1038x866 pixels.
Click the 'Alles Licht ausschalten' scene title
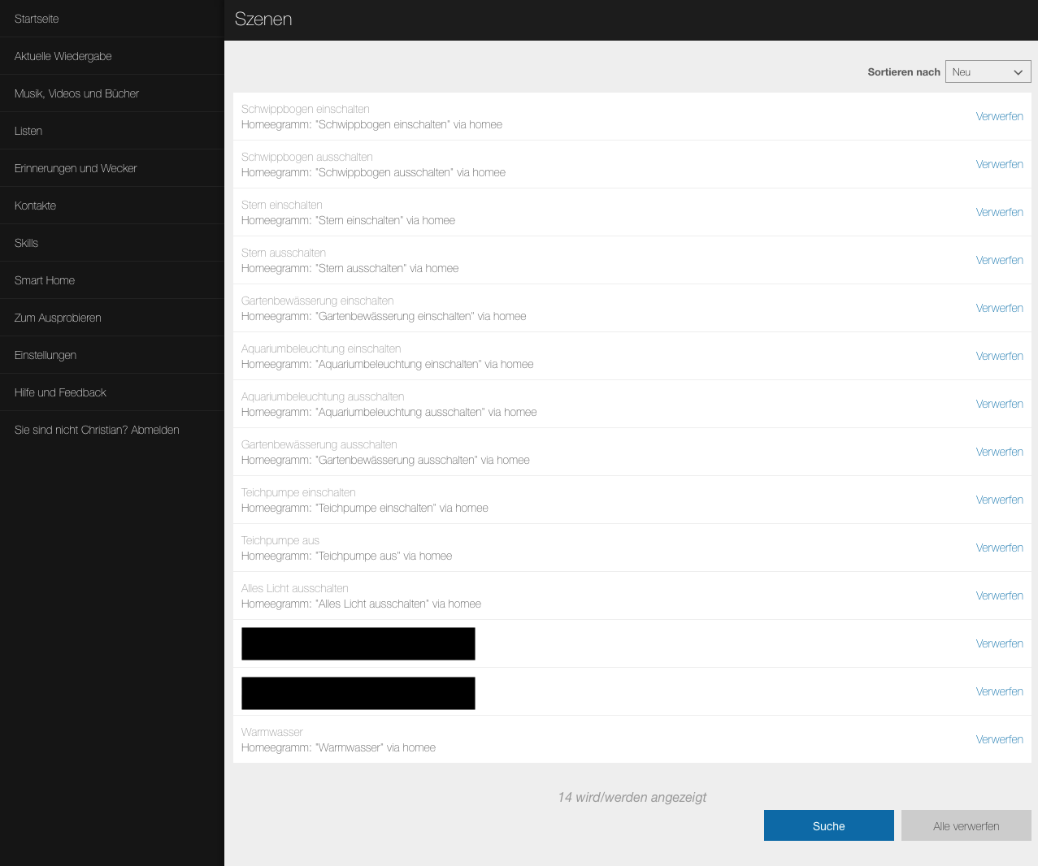295,588
